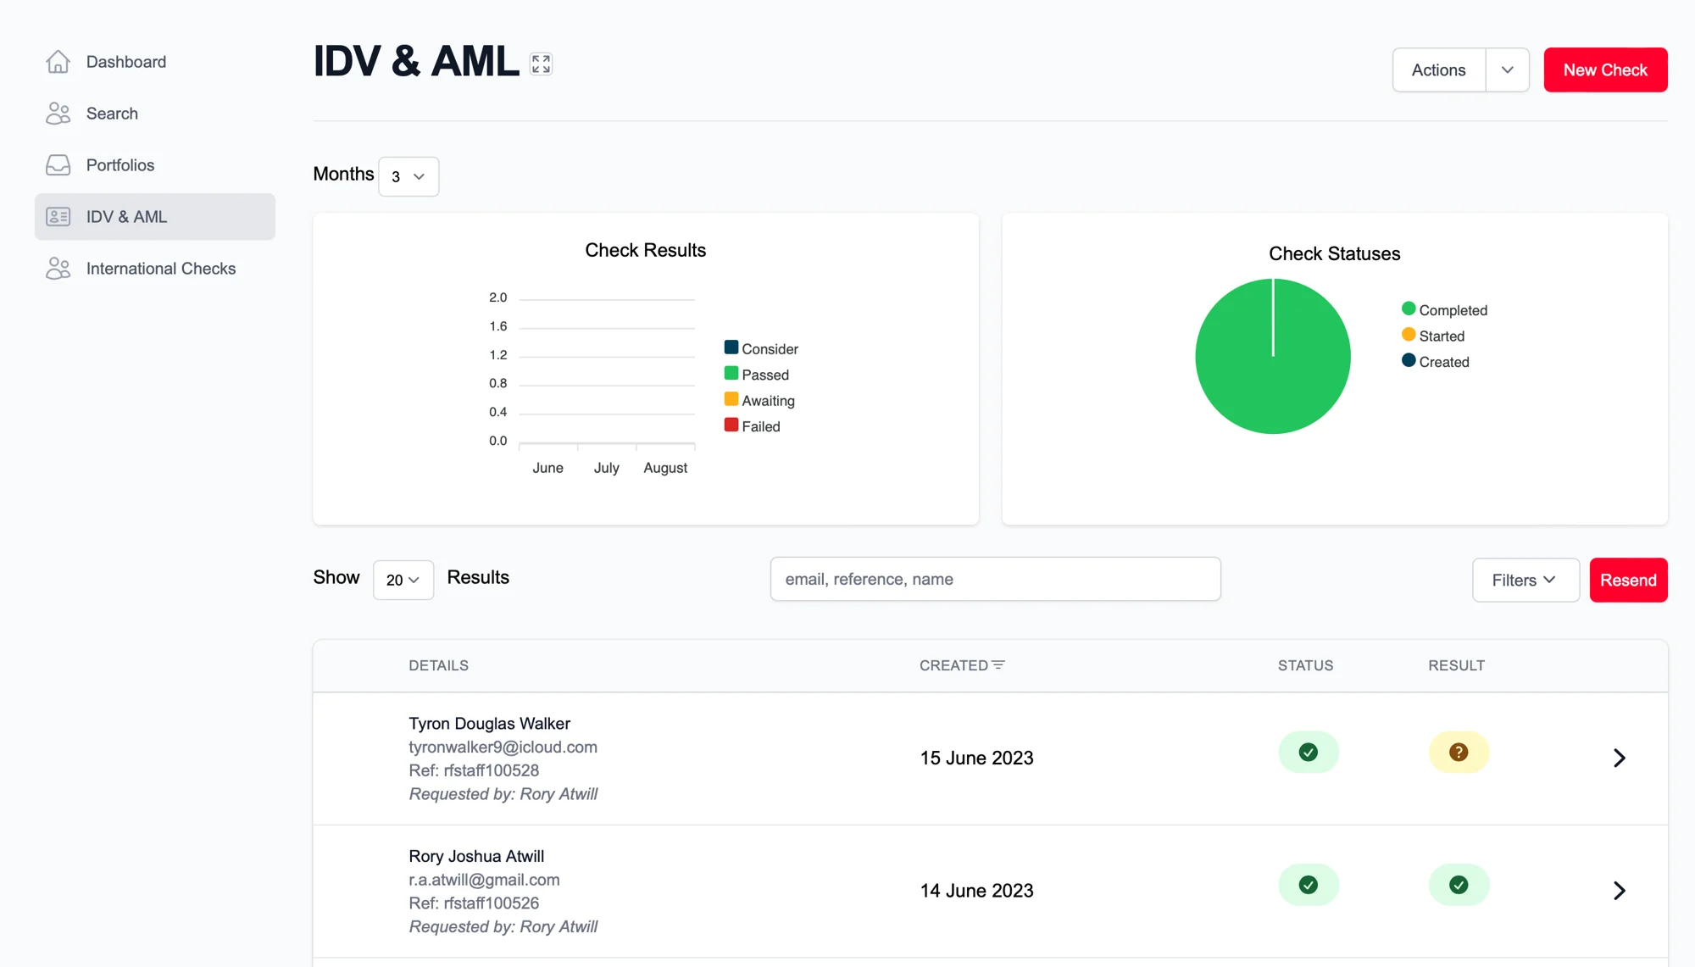This screenshot has width=1695, height=967.
Task: Open the Actions dropdown arrow
Action: 1507,70
